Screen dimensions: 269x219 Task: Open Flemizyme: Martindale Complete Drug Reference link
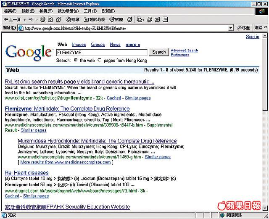pos(67,108)
